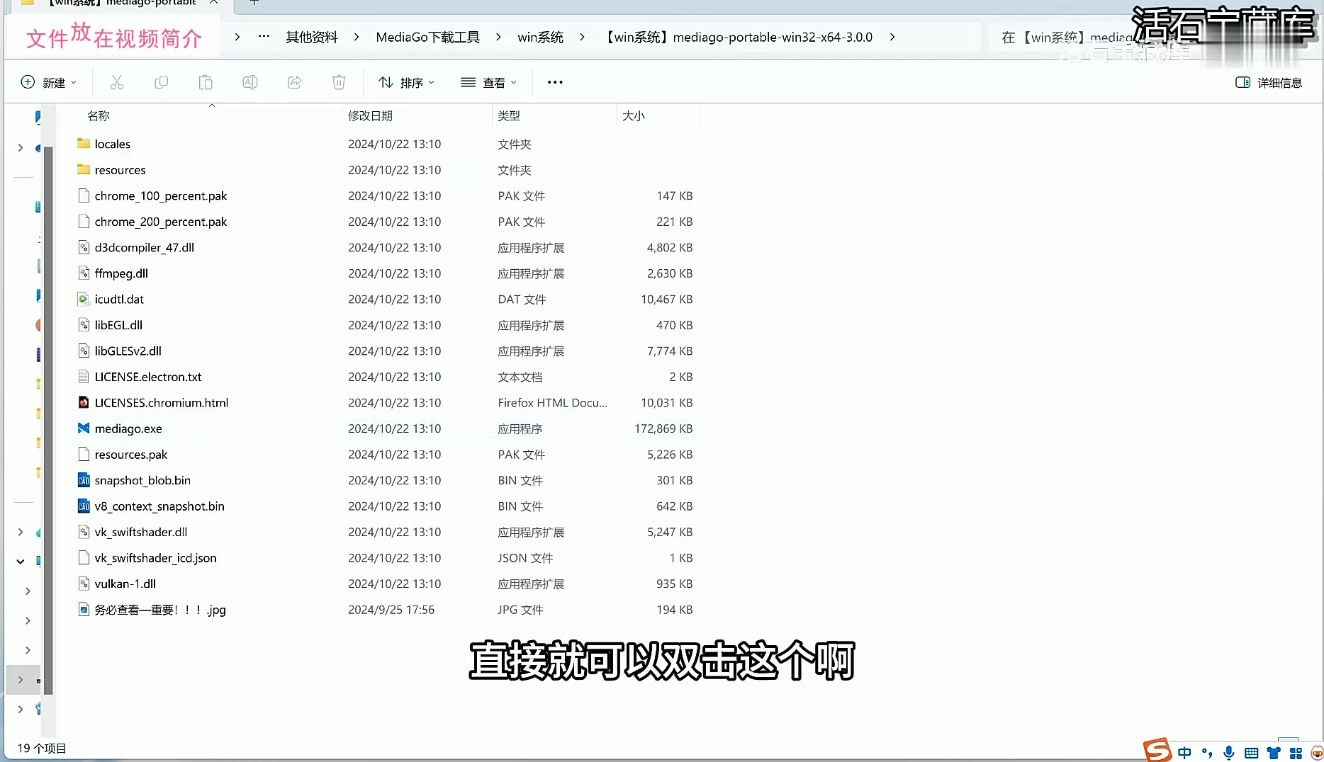This screenshot has width=1324, height=762.
Task: Toggle the 中 Chinese input mode
Action: coord(1184,753)
